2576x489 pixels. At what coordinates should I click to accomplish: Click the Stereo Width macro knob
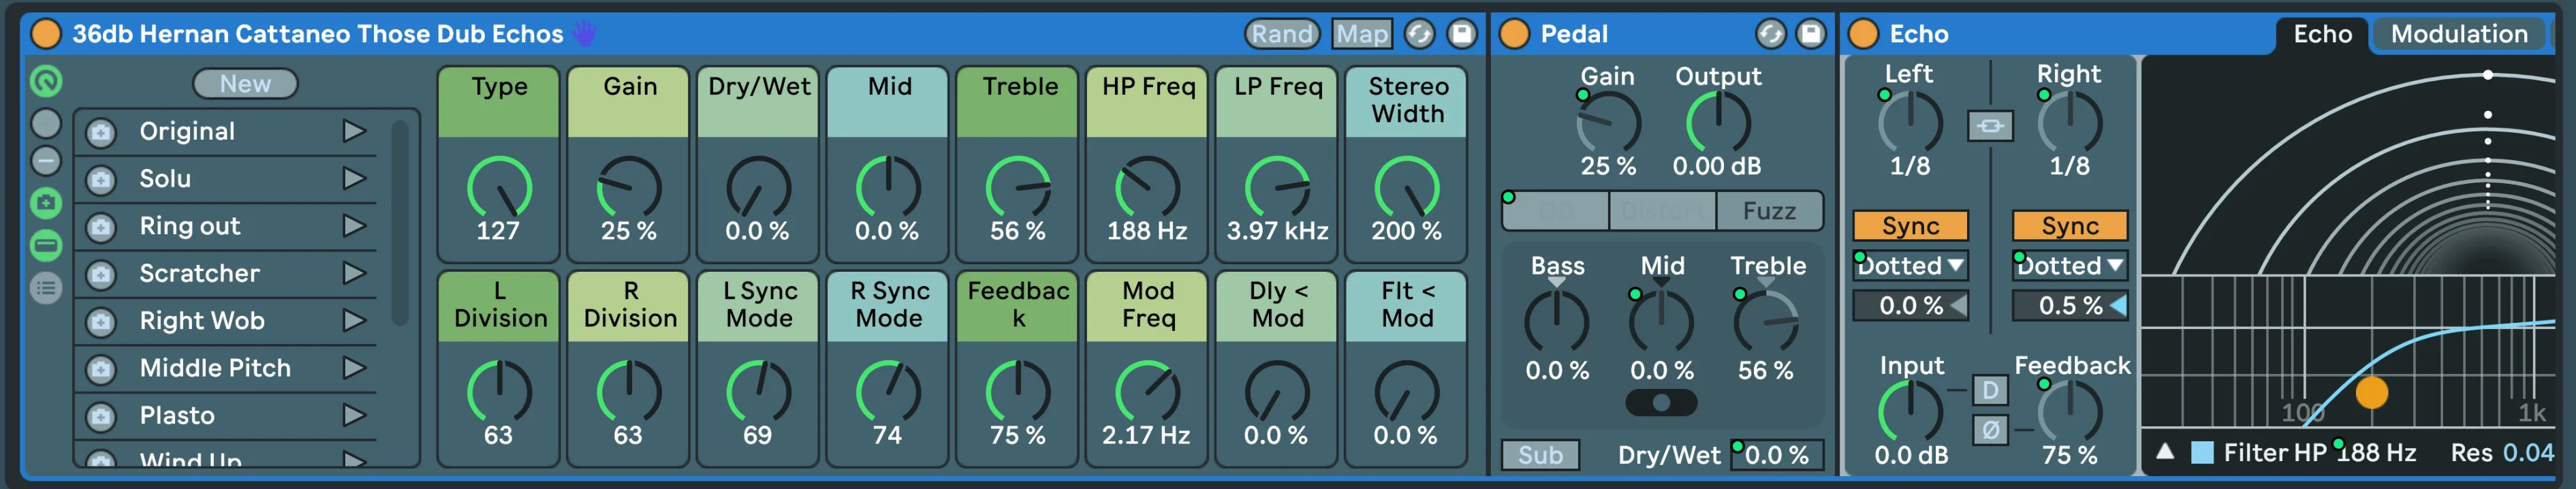click(x=1407, y=187)
